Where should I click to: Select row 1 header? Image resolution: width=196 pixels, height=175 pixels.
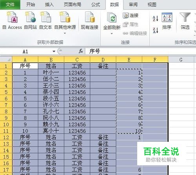point(6,66)
